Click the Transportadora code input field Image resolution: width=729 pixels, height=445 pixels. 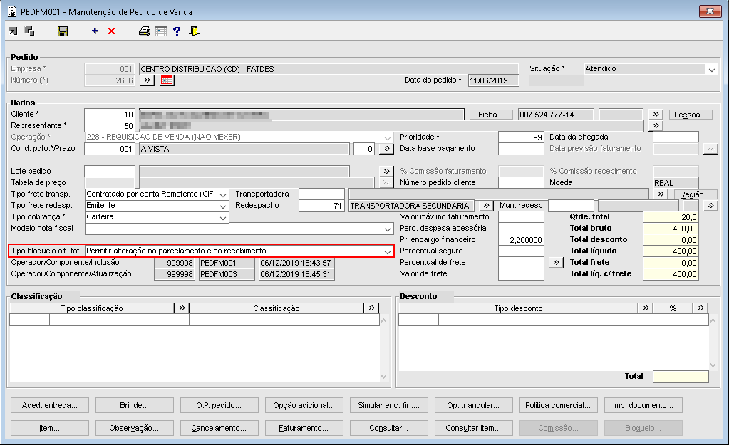(x=321, y=194)
